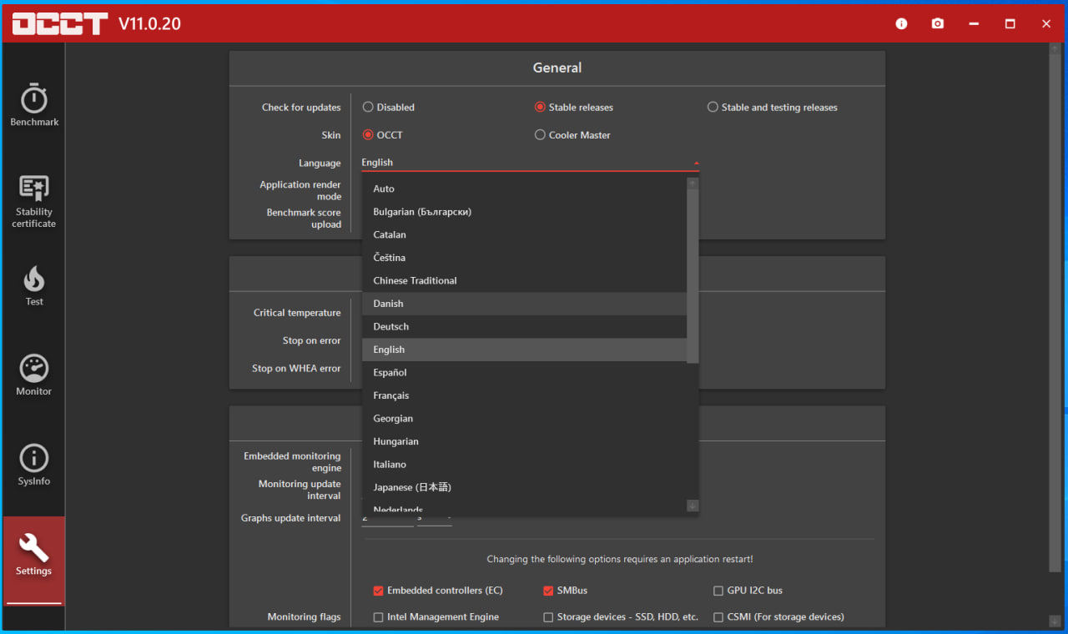Click the settings page scroll down arrow

tap(1055, 621)
